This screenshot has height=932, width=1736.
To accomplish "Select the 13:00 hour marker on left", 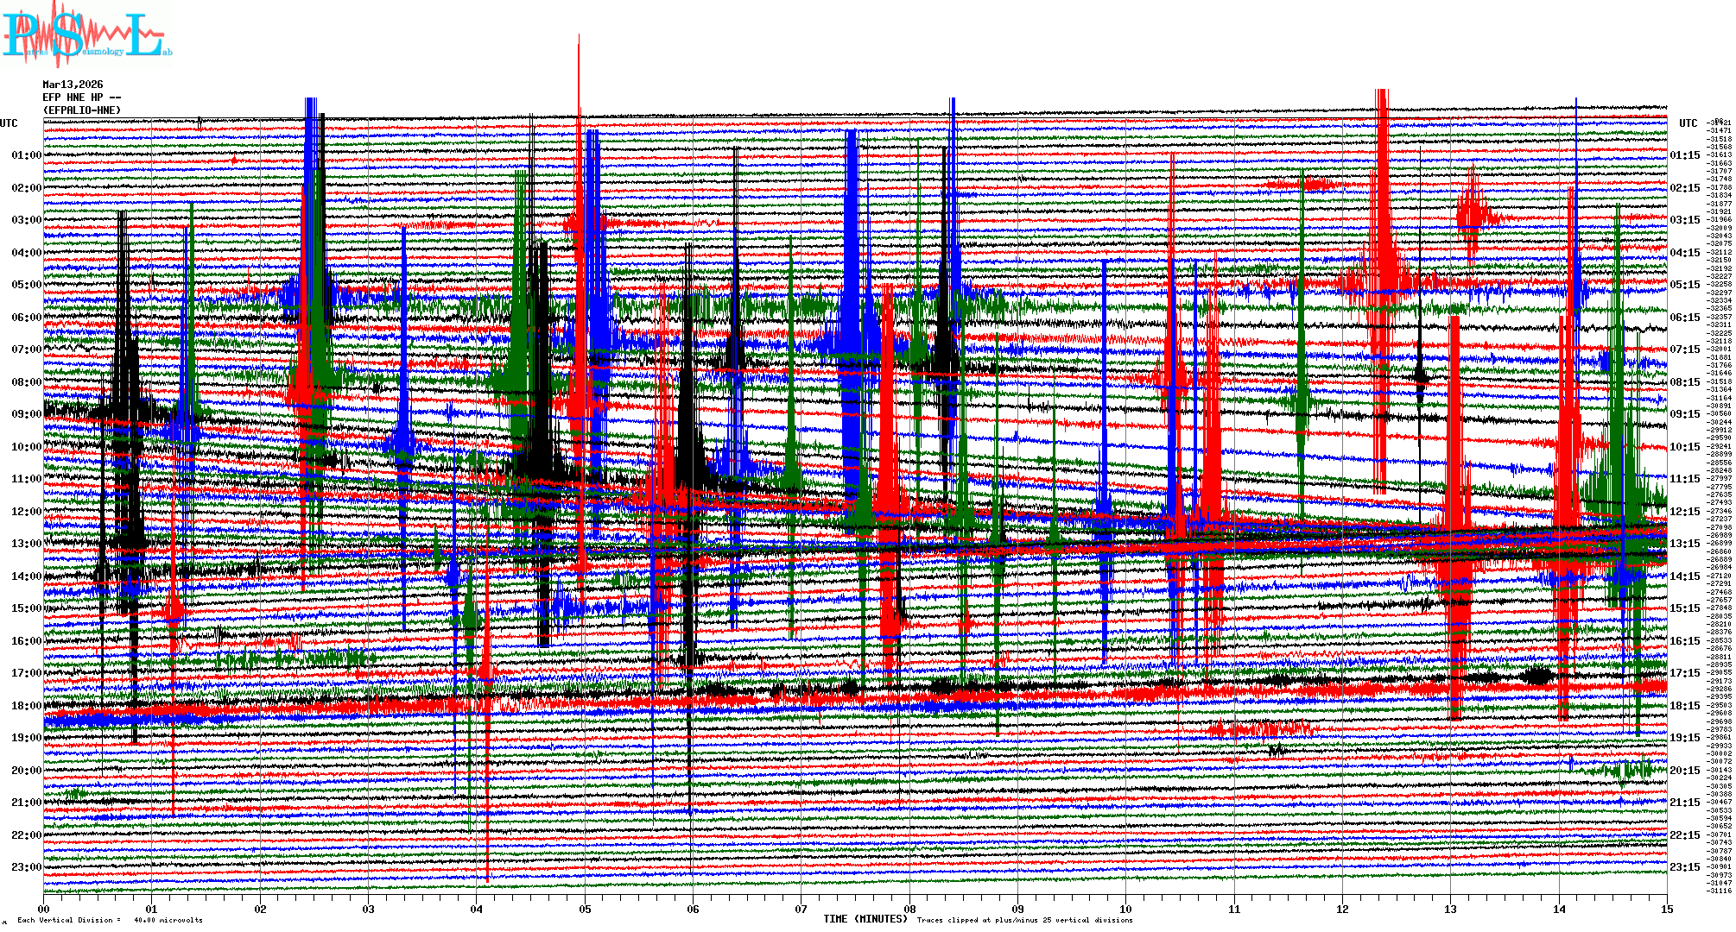I will click(x=26, y=544).
